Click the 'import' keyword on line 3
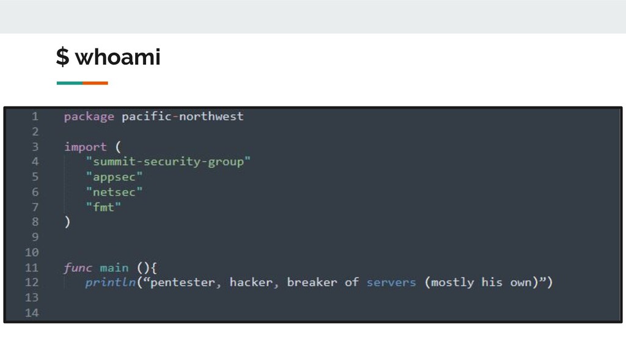626x352 pixels. pos(86,147)
